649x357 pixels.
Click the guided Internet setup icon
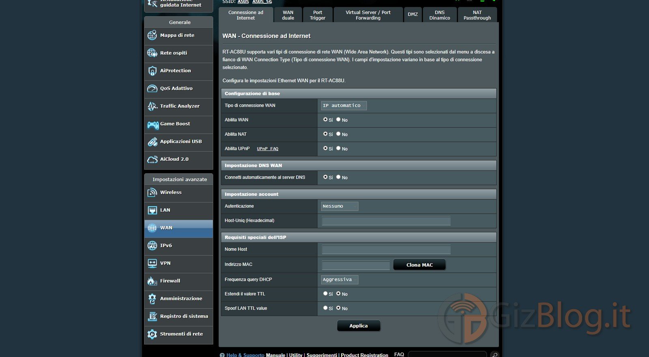152,3
